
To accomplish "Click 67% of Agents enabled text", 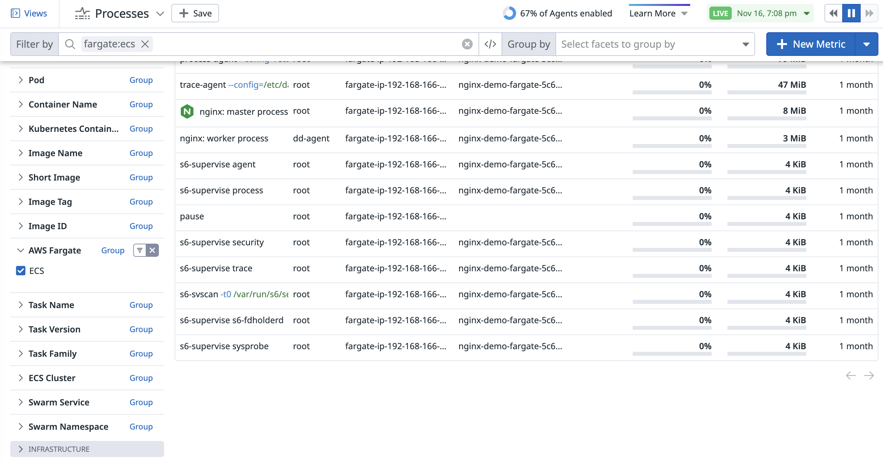I will click(x=566, y=13).
